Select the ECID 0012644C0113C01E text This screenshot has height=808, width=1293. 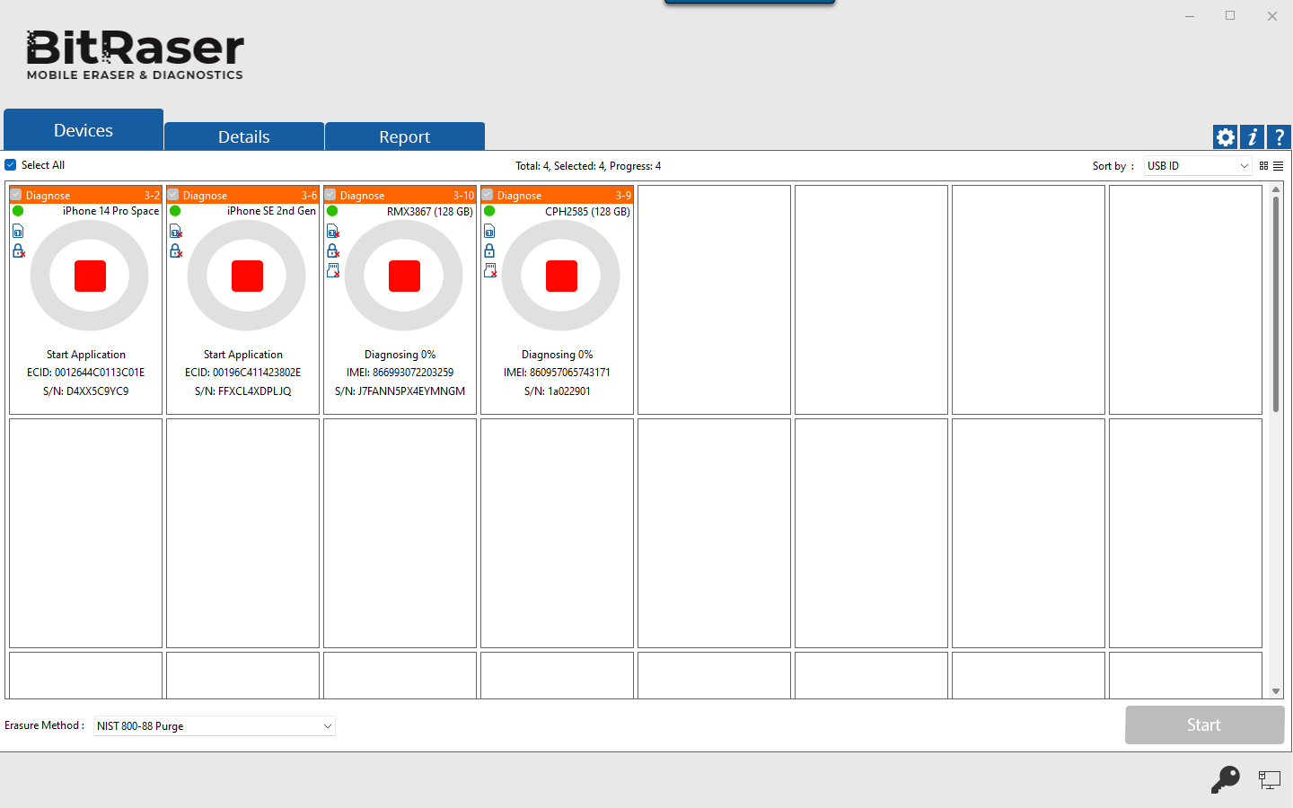pos(86,373)
